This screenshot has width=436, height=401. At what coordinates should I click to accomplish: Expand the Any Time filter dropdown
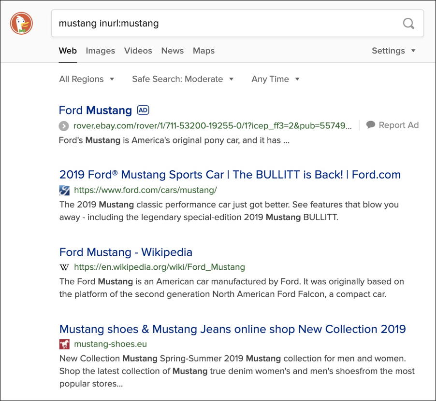coord(276,79)
